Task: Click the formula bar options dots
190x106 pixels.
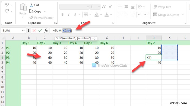Action: coord(28,31)
